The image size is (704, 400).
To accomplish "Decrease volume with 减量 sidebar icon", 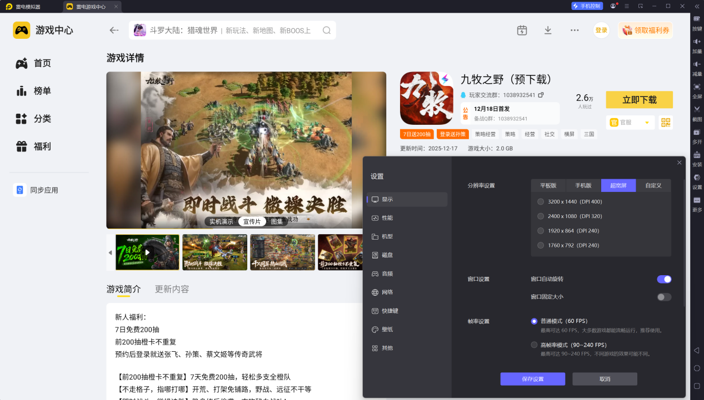I will 697,68.
